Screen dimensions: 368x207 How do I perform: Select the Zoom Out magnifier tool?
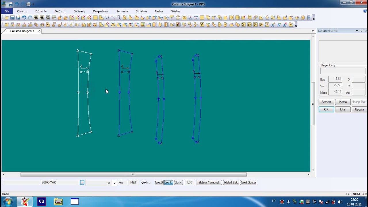[x=42, y=18]
